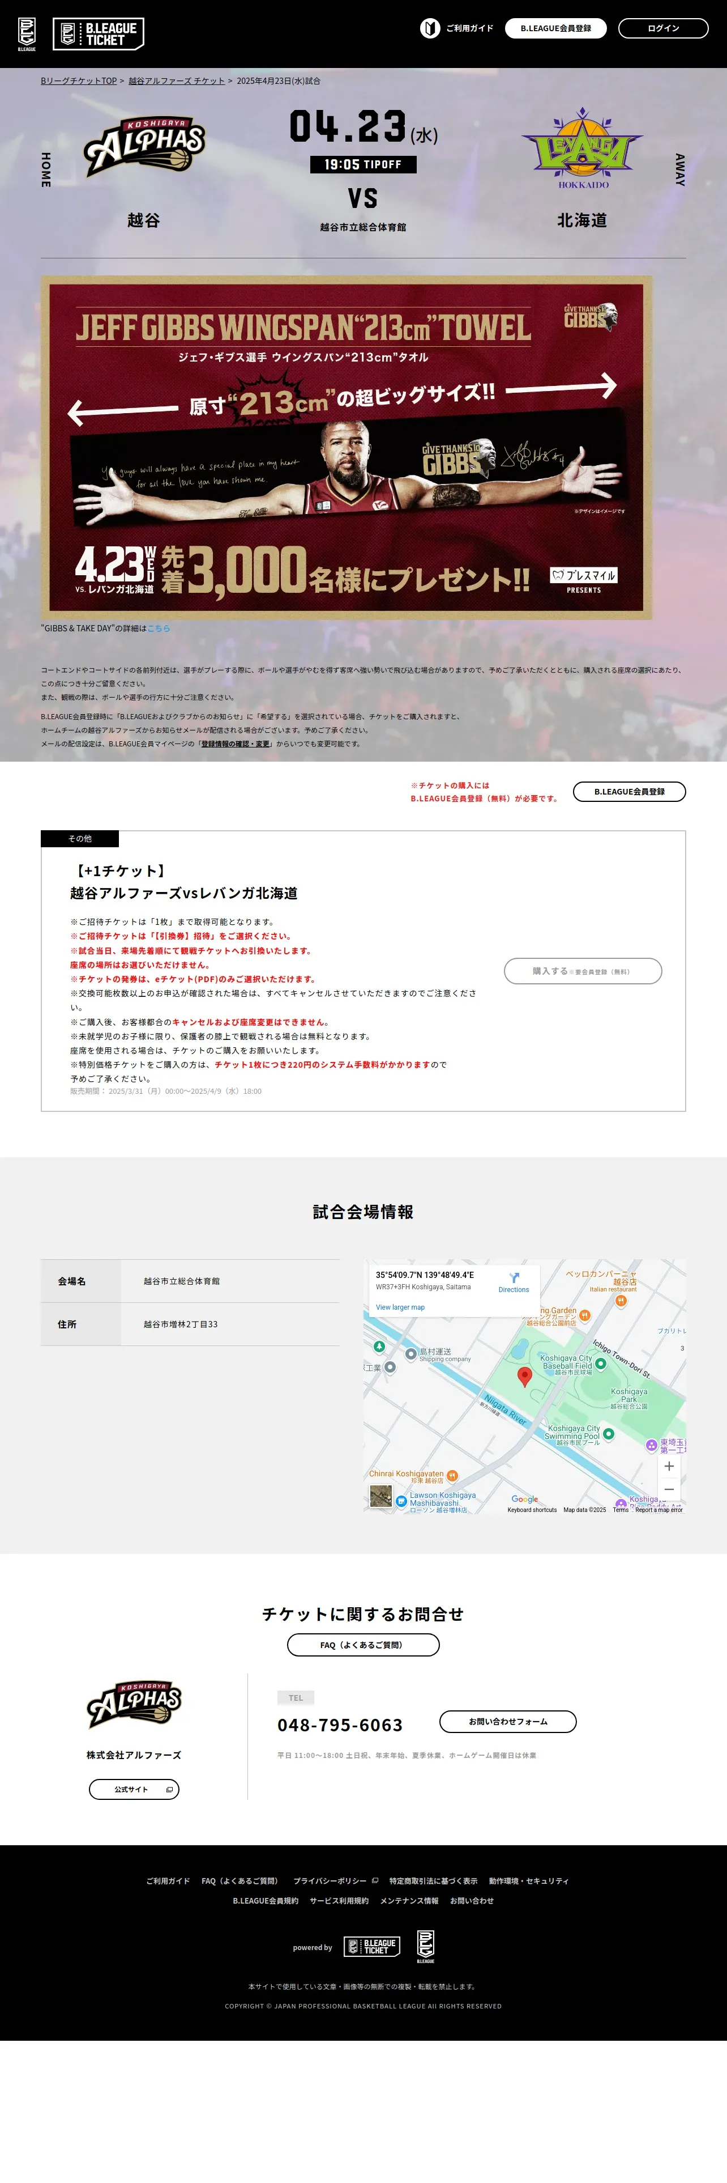Image resolution: width=727 pixels, height=2183 pixels.
Task: Click phone number 048-795-6063
Action: (x=340, y=1726)
